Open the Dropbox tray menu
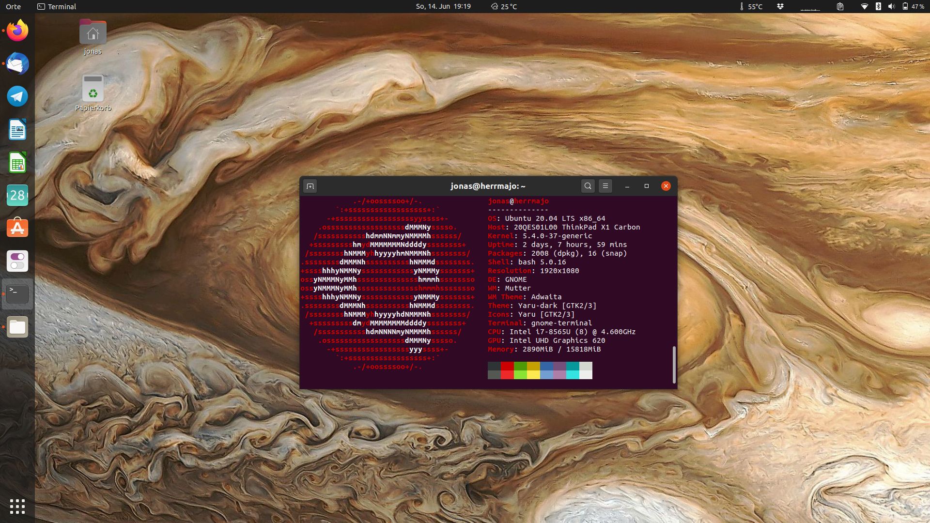This screenshot has height=523, width=930. 780,7
